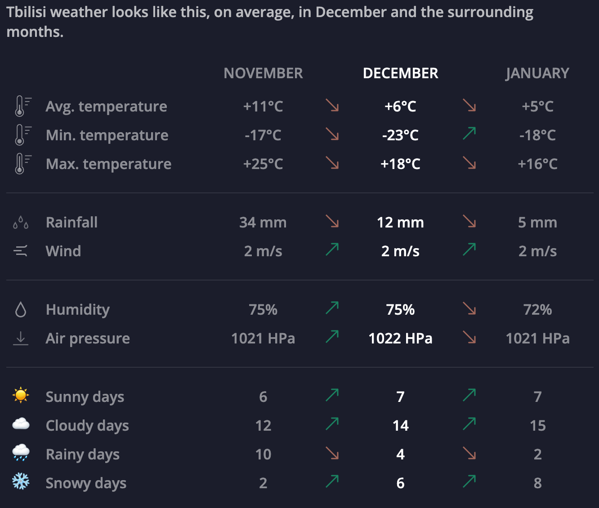
Task: Click the Min. temperature row label
Action: [x=107, y=135]
